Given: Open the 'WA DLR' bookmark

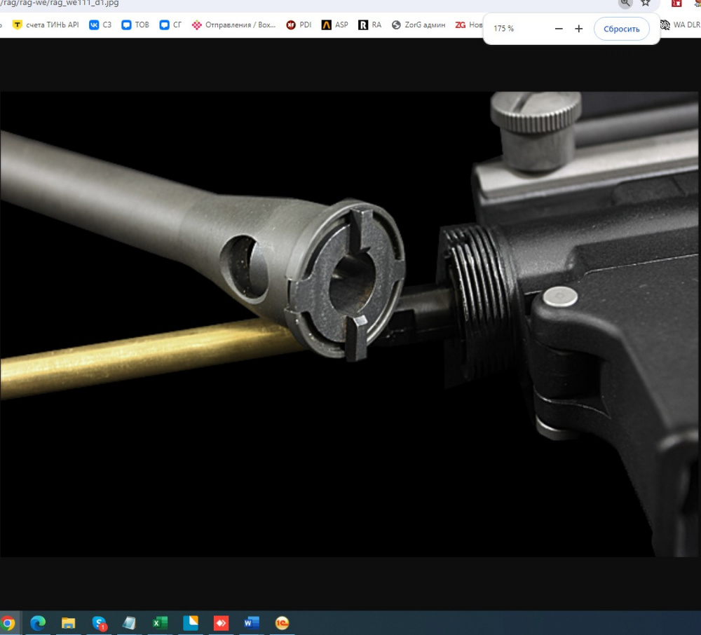Looking at the screenshot, I should (x=681, y=25).
